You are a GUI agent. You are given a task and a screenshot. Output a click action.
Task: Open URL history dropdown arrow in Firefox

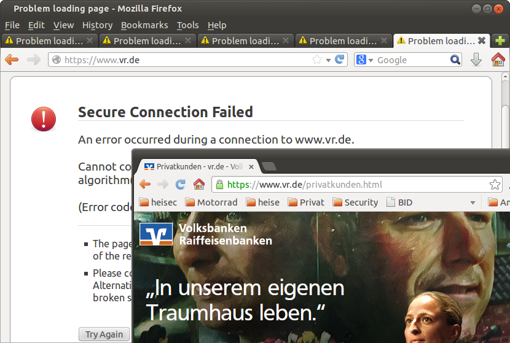[328, 60]
